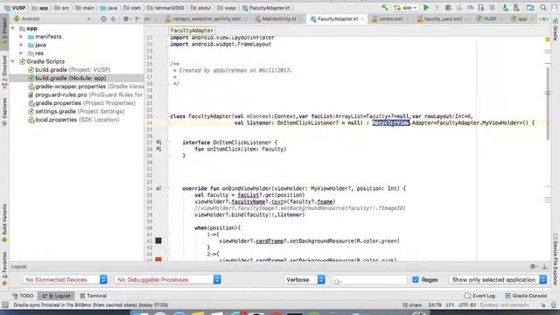This screenshot has height=315, width=560.
Task: Start debugging with the bug icon
Action: [448, 8]
